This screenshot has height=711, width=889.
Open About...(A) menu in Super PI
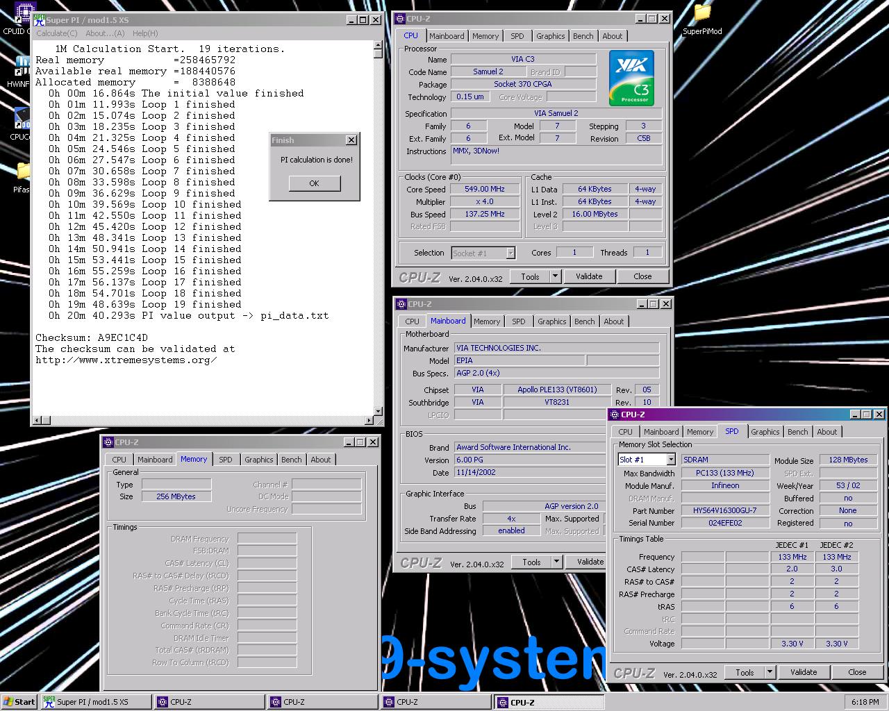click(x=105, y=33)
